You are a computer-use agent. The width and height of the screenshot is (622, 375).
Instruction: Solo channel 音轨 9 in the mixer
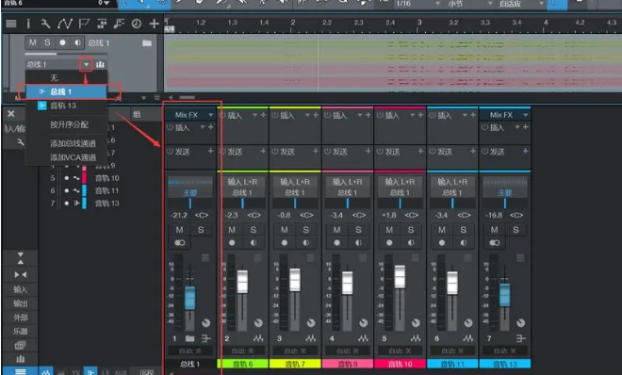[x=358, y=230]
